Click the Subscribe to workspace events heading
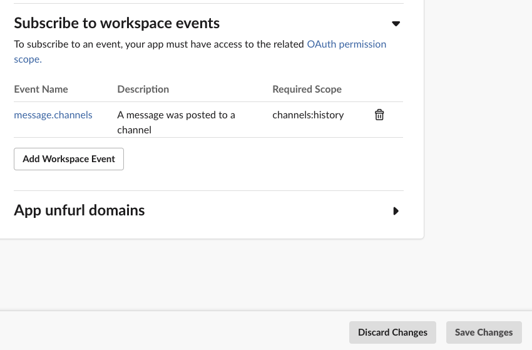 pos(117,23)
